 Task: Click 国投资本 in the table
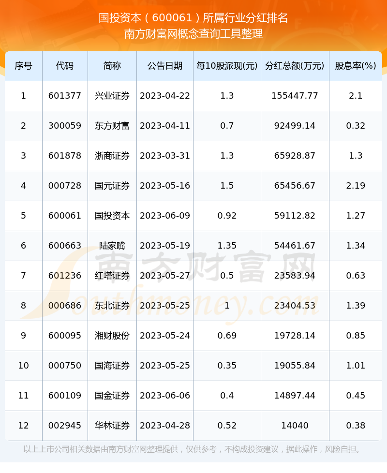(112, 216)
